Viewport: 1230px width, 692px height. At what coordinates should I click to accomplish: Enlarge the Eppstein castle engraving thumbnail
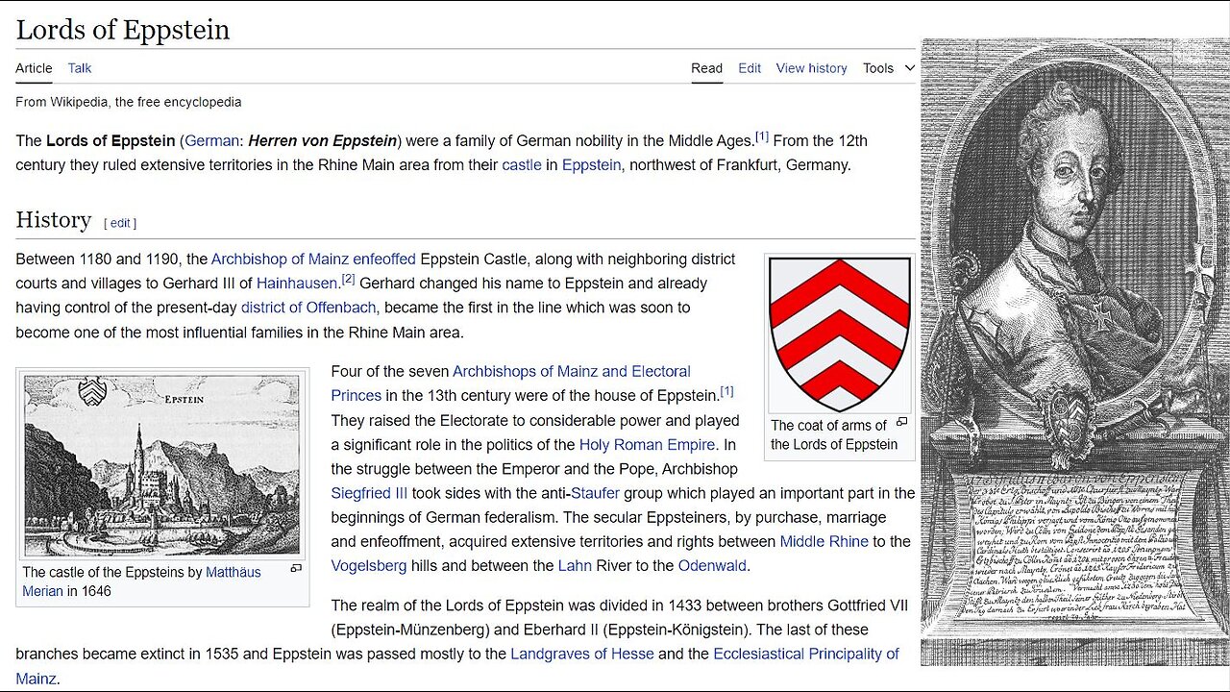click(163, 466)
